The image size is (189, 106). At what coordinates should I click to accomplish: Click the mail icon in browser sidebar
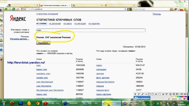point(1,15)
